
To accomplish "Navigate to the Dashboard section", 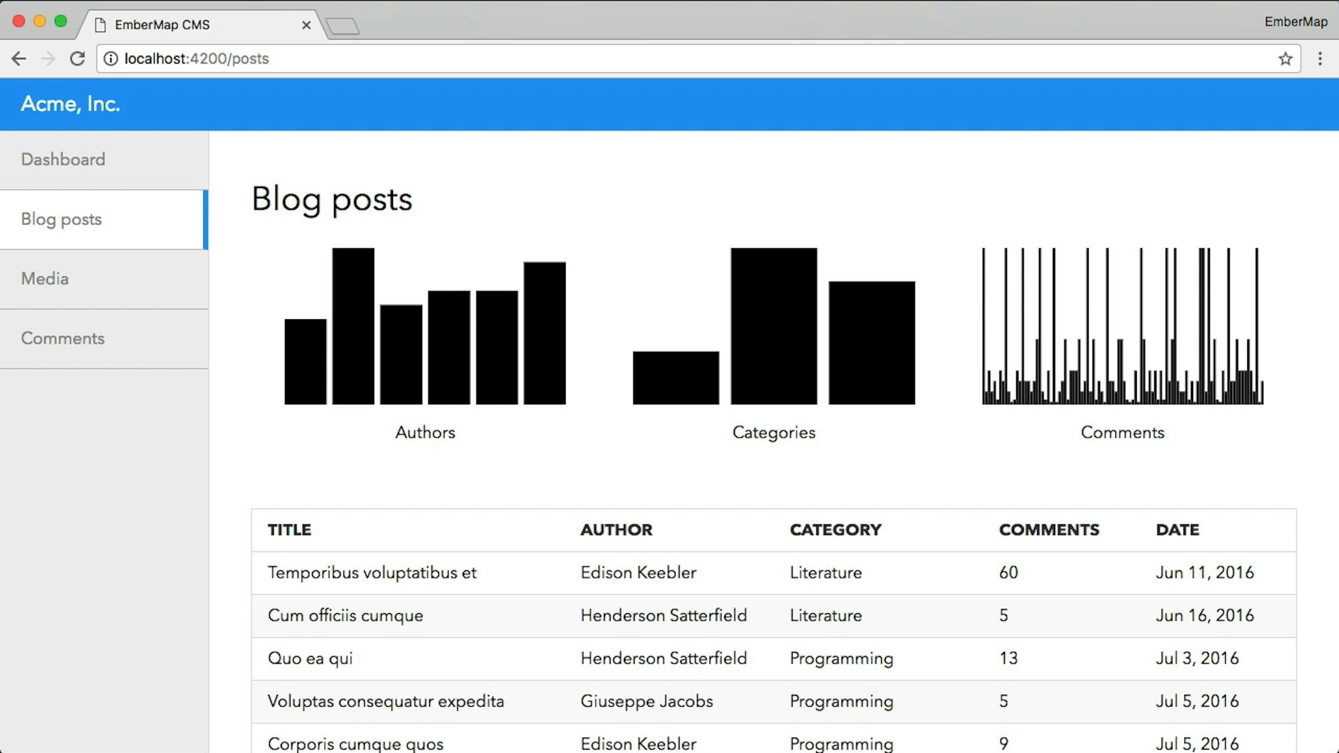I will 64,159.
